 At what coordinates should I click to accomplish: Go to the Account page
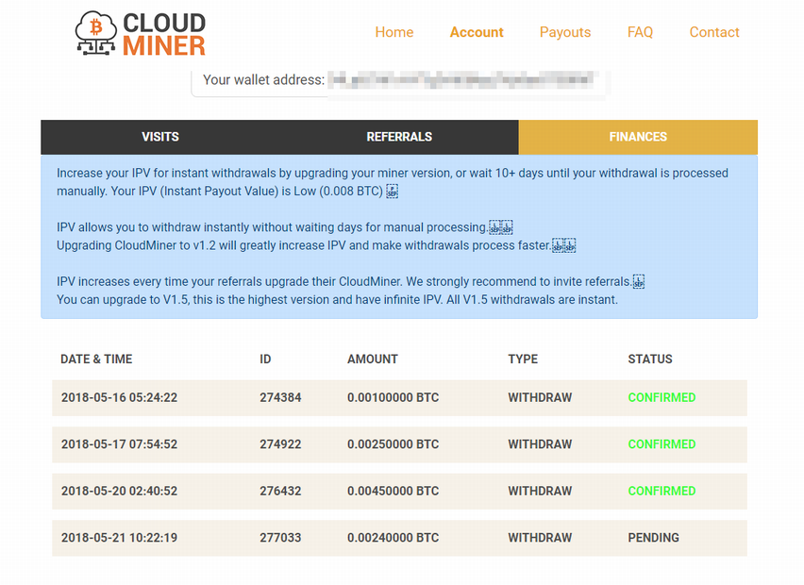click(x=477, y=32)
